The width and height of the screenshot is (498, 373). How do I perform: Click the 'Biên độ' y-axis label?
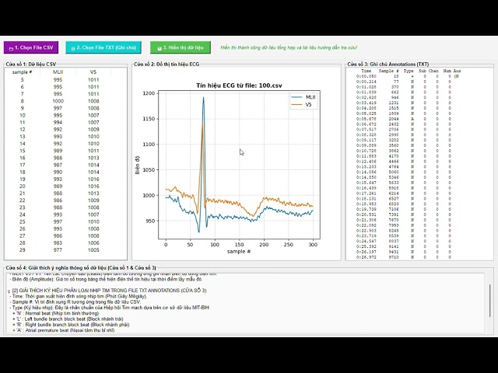[138, 165]
